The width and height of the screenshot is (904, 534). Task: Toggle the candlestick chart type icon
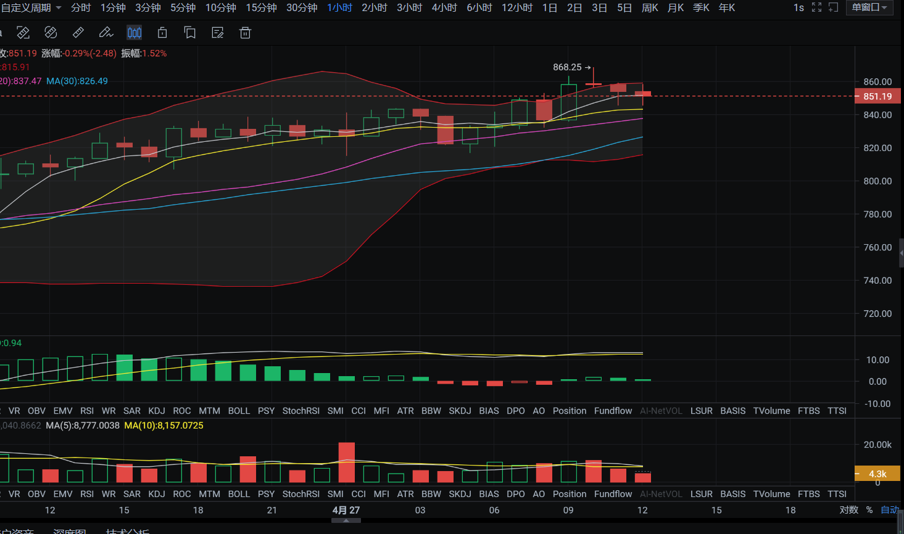click(134, 33)
